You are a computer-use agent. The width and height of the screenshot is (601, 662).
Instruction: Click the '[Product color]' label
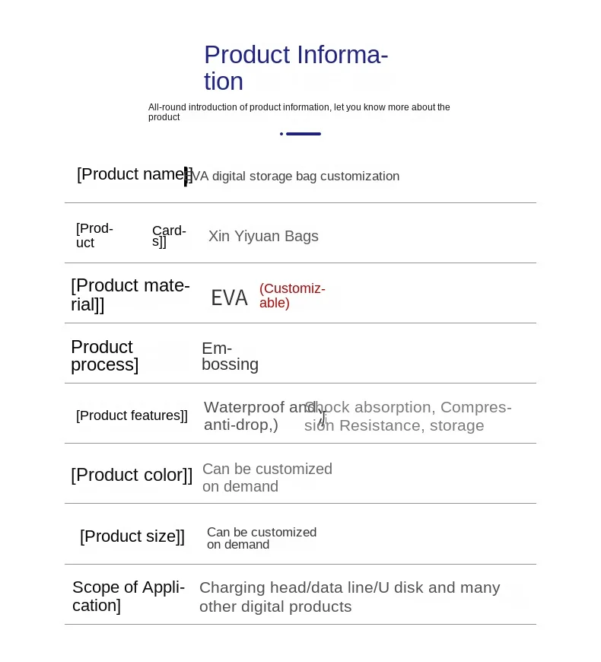132,475
